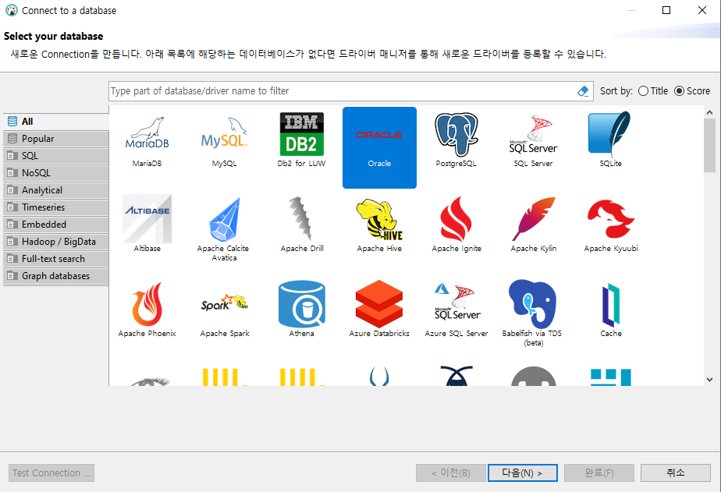Viewport: 721px width, 492px height.
Task: Click the 다음(N) > next button
Action: point(522,473)
